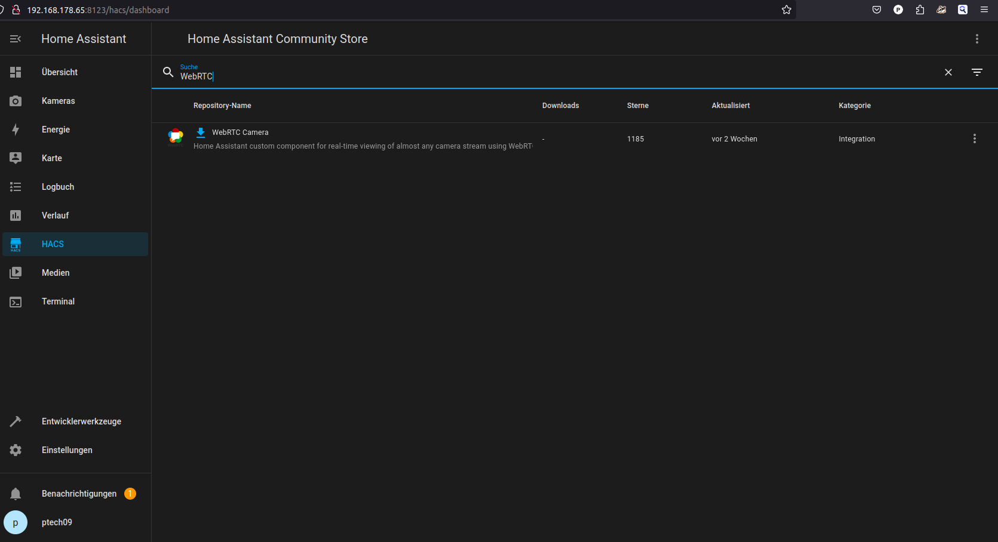The width and height of the screenshot is (998, 542).
Task: Open the ptech09 user profile
Action: click(x=57, y=522)
